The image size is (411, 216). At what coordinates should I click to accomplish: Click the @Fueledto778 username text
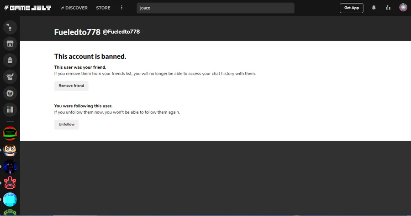tap(121, 32)
